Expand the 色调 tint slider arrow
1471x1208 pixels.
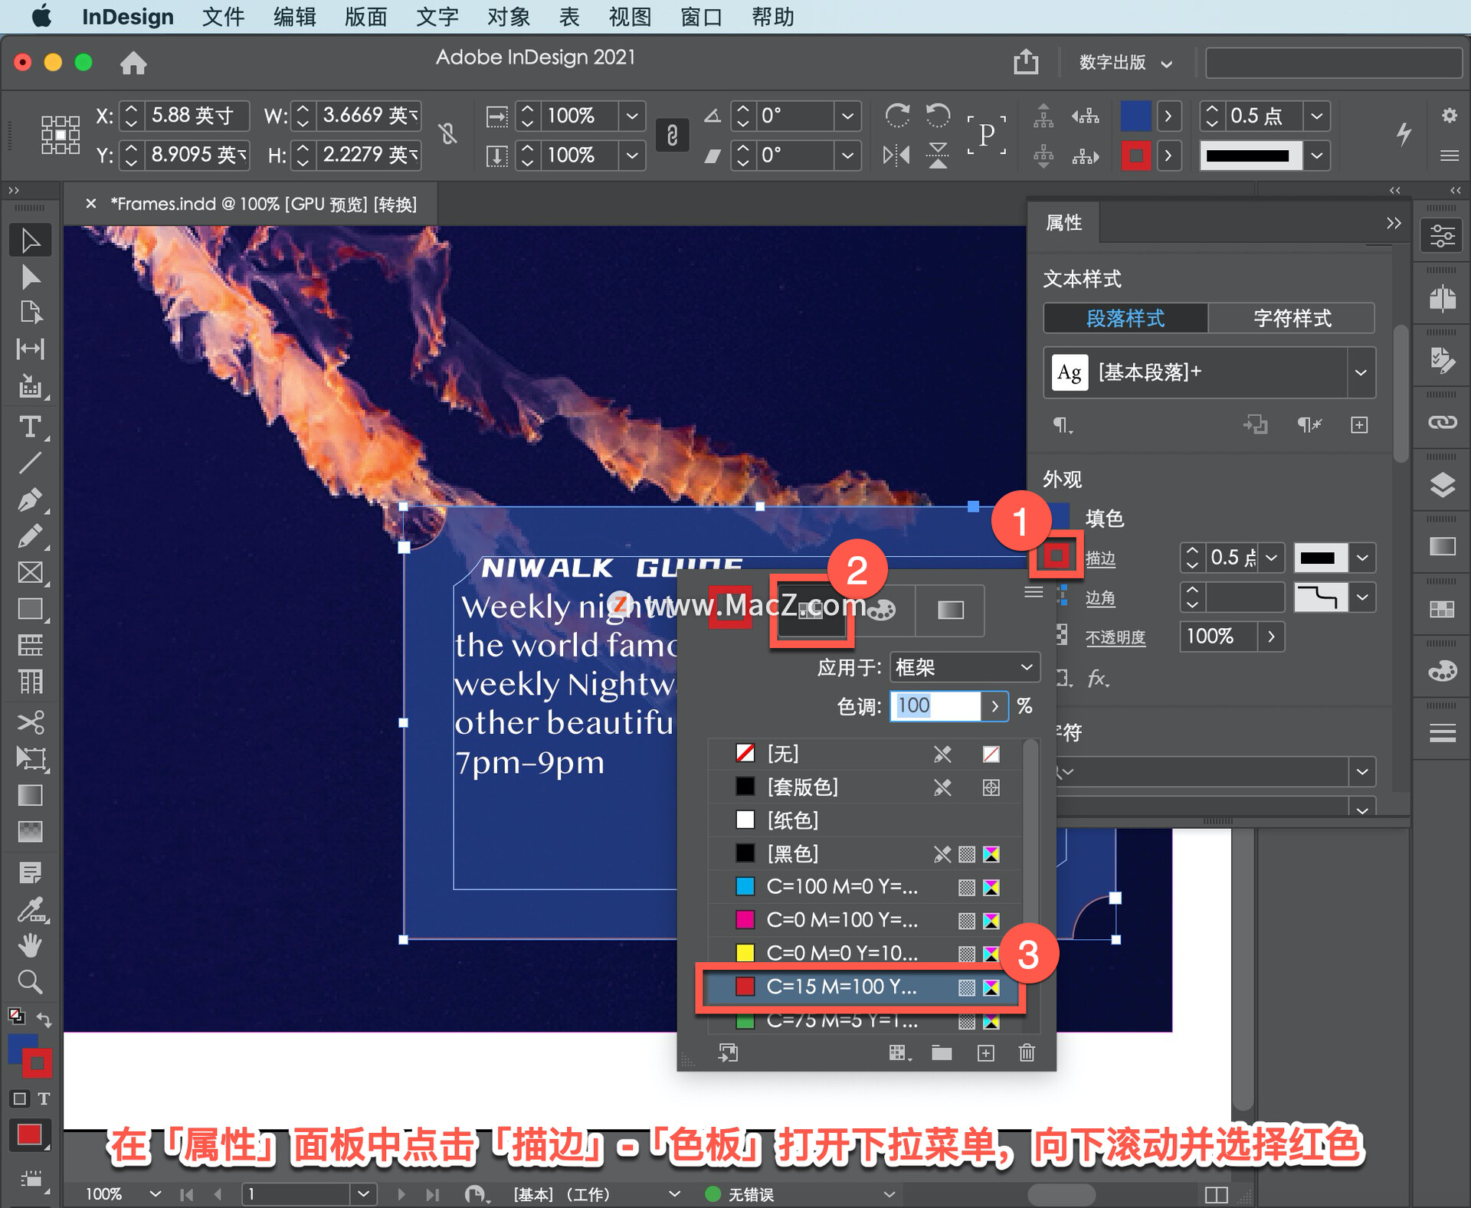(x=994, y=705)
